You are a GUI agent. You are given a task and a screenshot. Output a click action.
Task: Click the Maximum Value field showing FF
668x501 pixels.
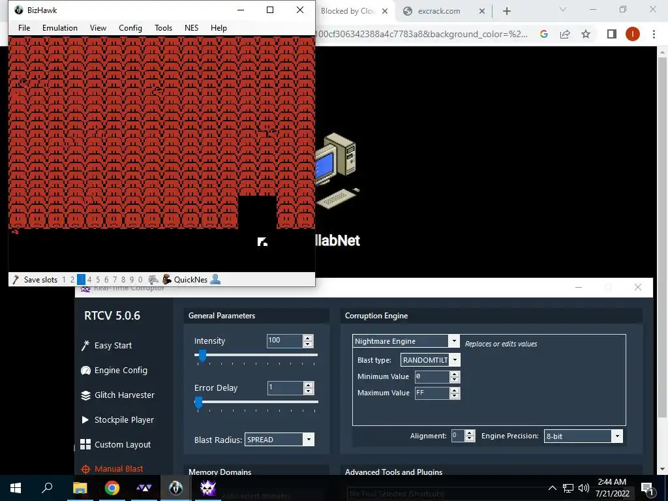click(x=432, y=393)
